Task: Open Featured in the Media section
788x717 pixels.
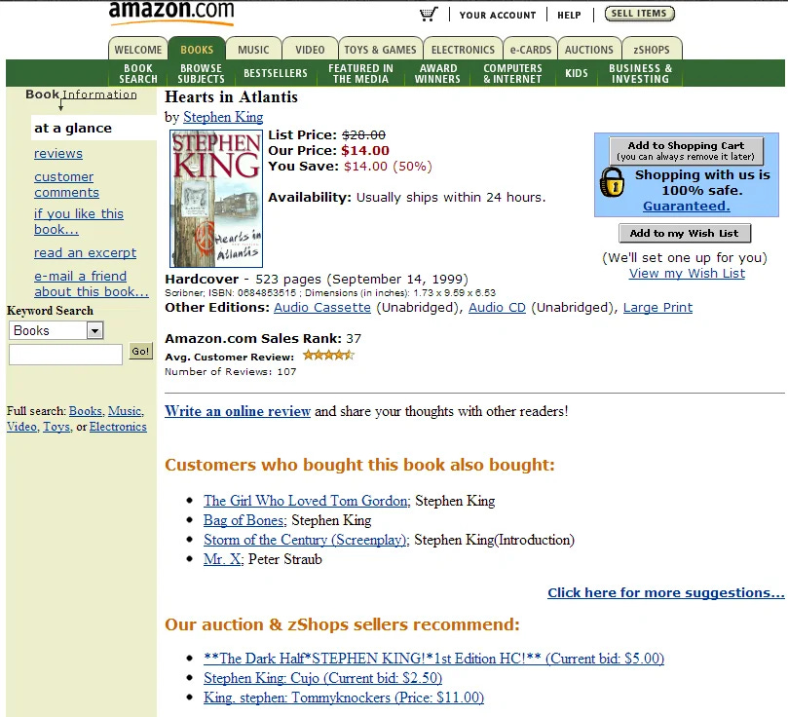Action: tap(360, 73)
